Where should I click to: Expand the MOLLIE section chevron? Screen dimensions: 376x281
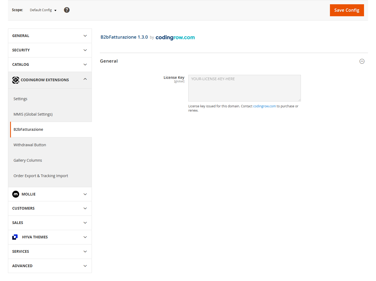85,194
